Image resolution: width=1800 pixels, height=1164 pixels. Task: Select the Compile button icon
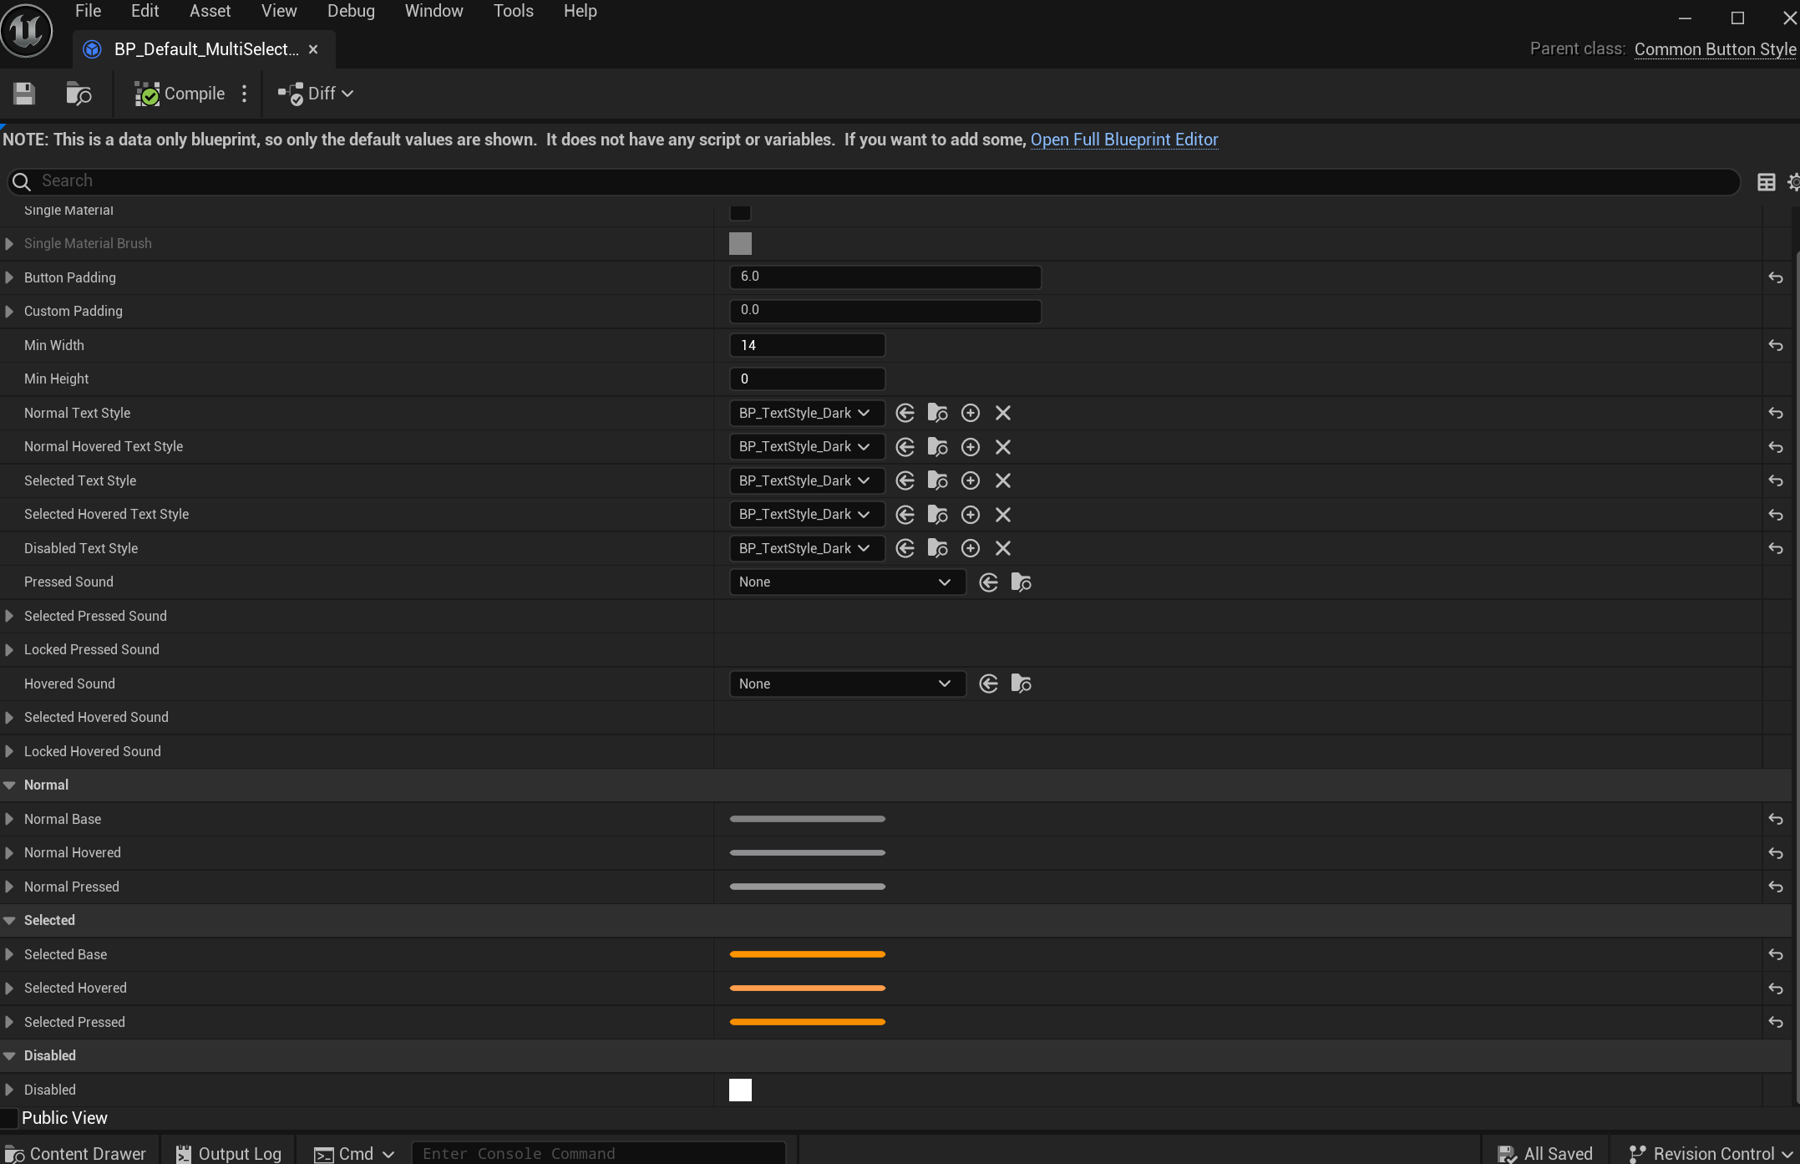(147, 94)
